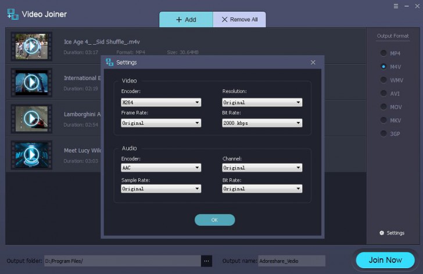Click the Settings dialog logo icon
The image size is (423, 274).
tap(109, 62)
